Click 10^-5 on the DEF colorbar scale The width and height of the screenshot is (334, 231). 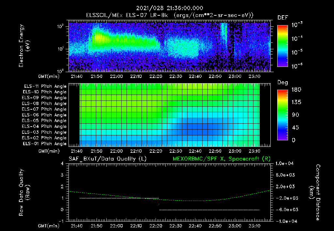click(x=297, y=52)
